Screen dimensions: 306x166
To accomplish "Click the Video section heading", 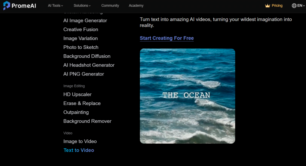I will (x=68, y=133).
